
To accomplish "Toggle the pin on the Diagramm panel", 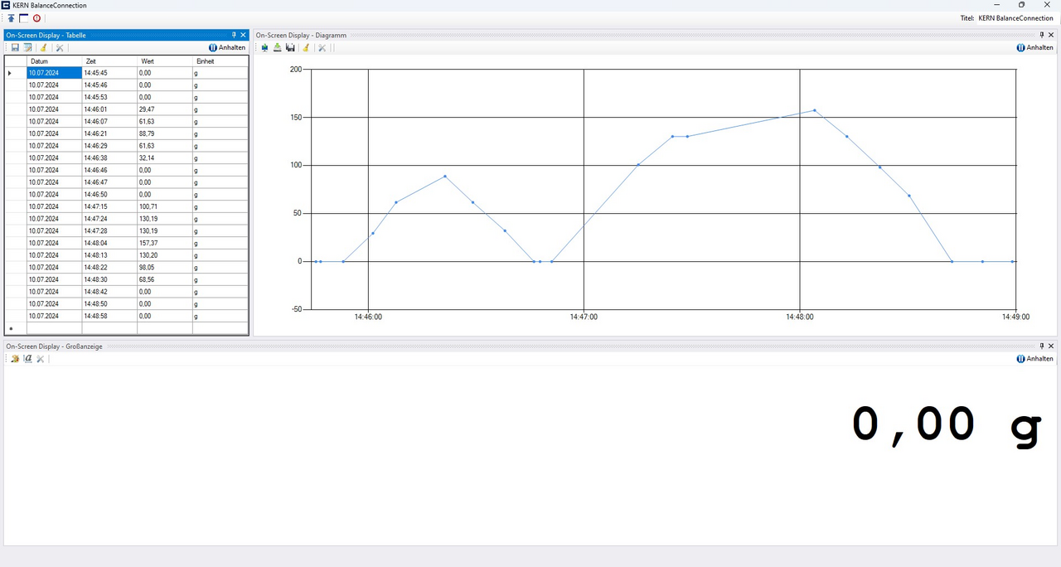I will (x=1042, y=35).
